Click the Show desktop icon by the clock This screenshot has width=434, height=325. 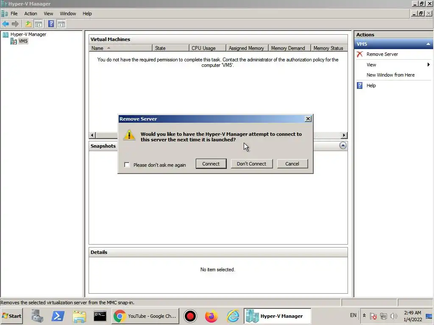tap(429, 316)
